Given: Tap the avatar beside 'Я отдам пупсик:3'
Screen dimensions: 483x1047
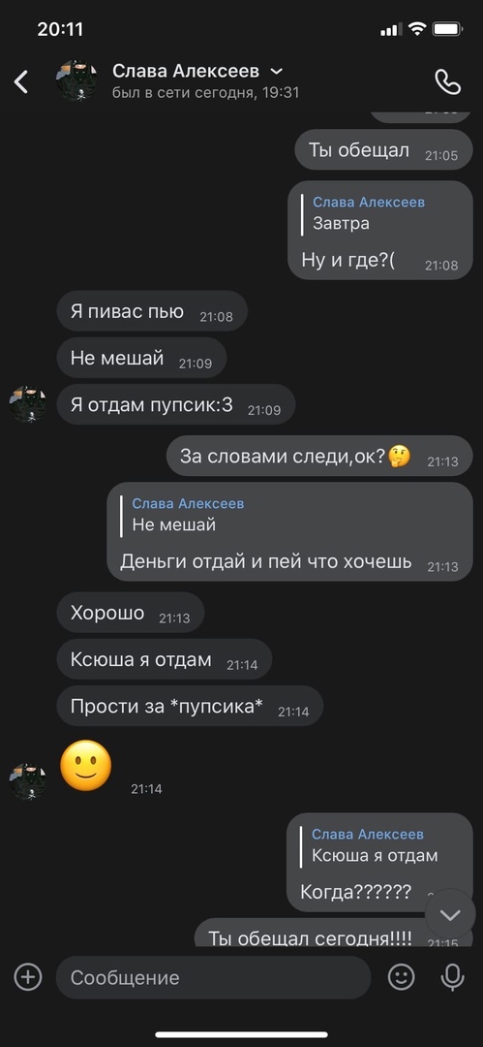Looking at the screenshot, I should coord(28,404).
